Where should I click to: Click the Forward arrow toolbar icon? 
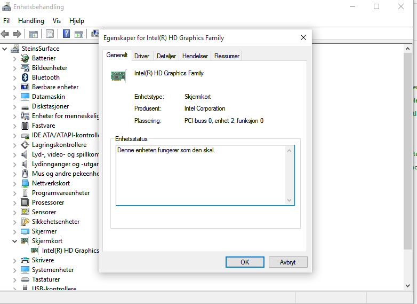[x=17, y=34]
